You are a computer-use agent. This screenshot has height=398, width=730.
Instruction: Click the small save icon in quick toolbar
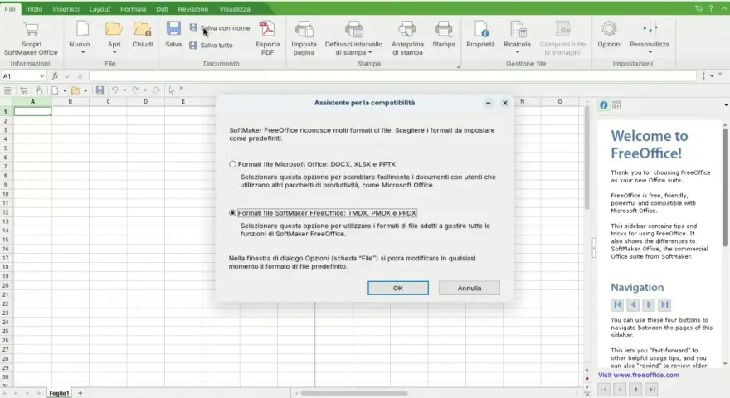click(100, 90)
